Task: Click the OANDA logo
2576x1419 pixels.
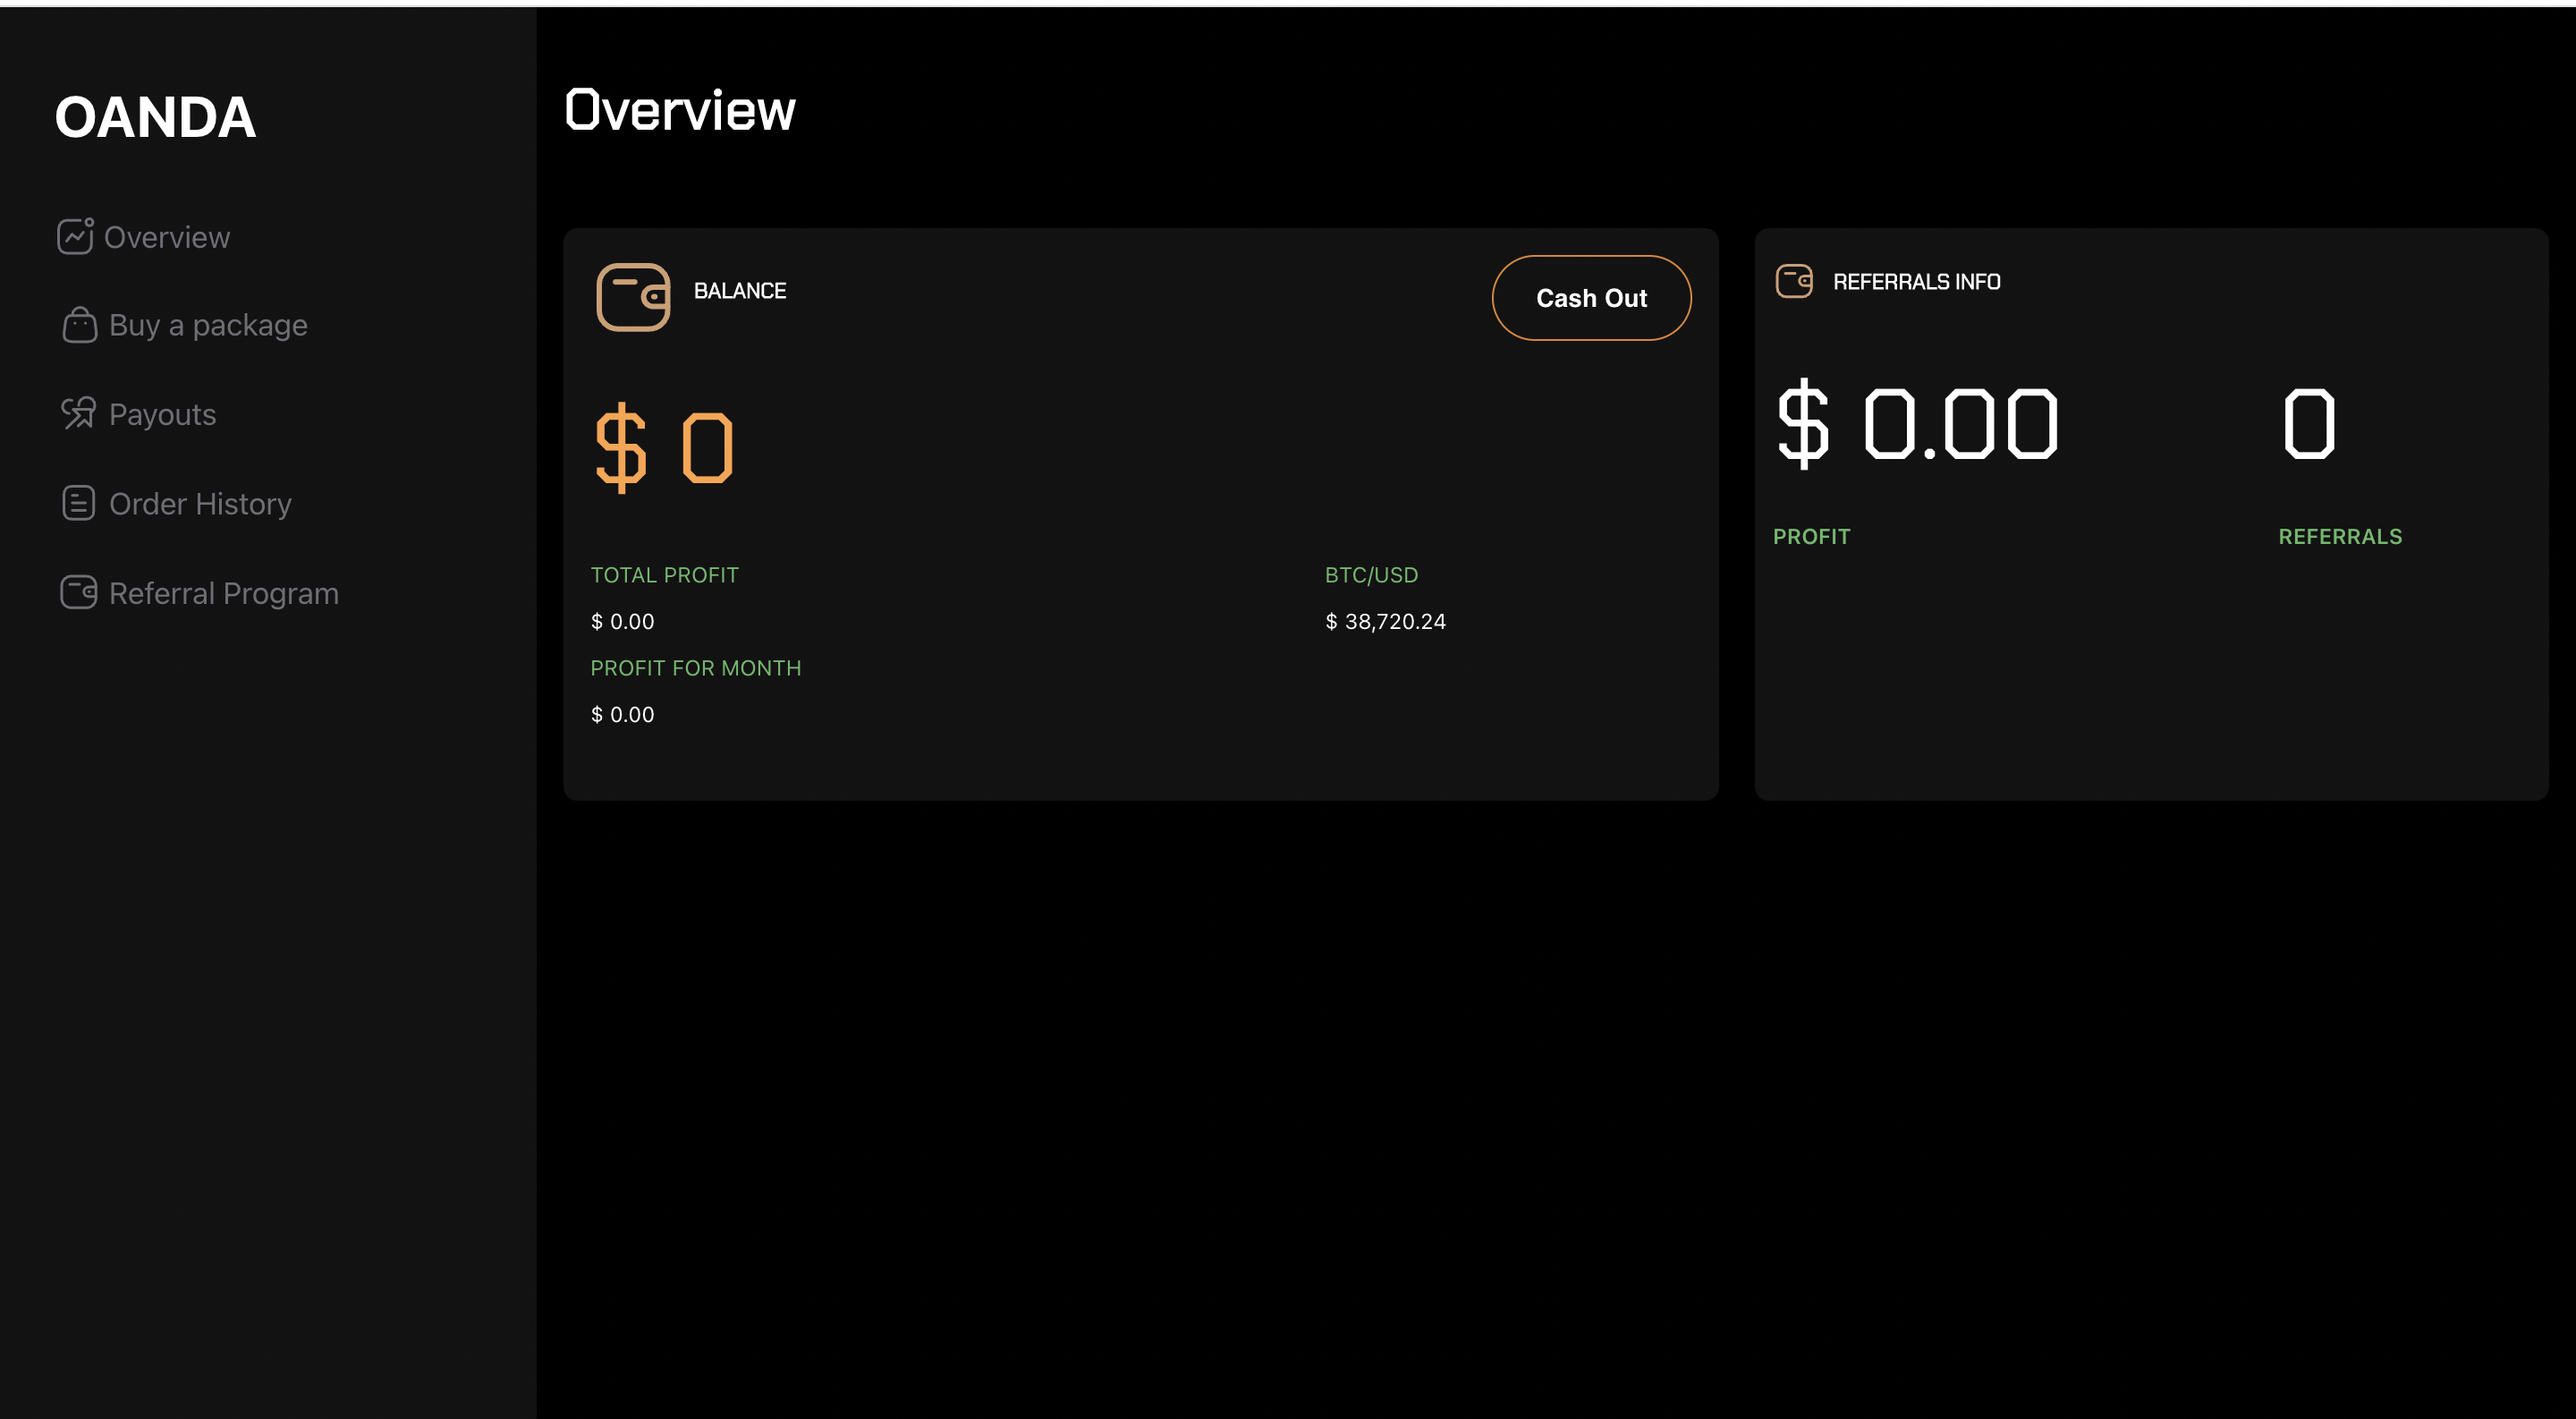Action: click(x=155, y=117)
